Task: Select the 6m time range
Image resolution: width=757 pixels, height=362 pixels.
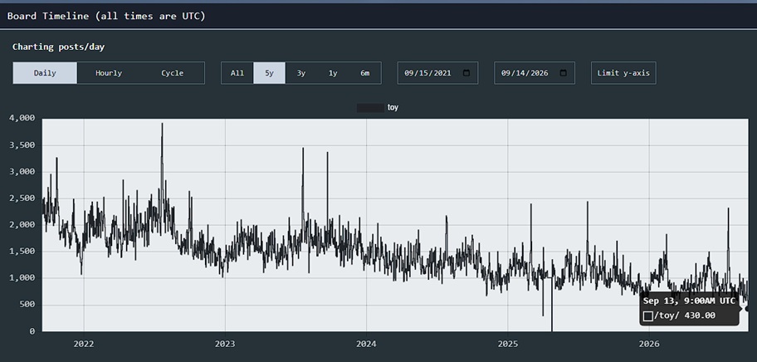Action: click(x=365, y=73)
